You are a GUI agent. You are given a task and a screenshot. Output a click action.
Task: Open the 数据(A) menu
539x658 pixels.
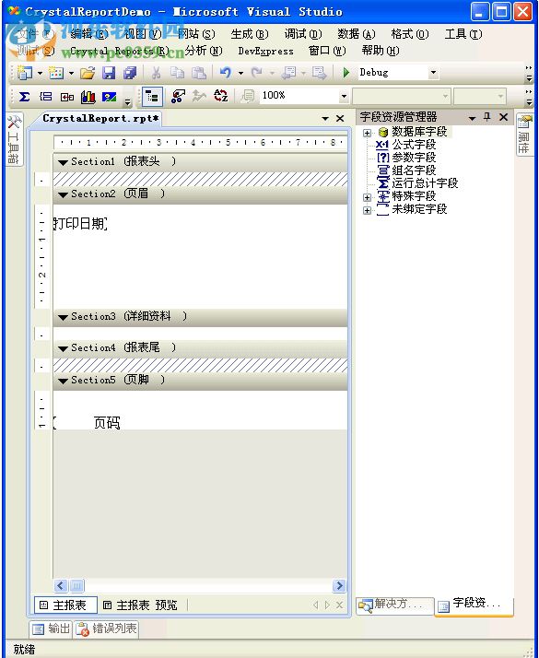coord(357,34)
